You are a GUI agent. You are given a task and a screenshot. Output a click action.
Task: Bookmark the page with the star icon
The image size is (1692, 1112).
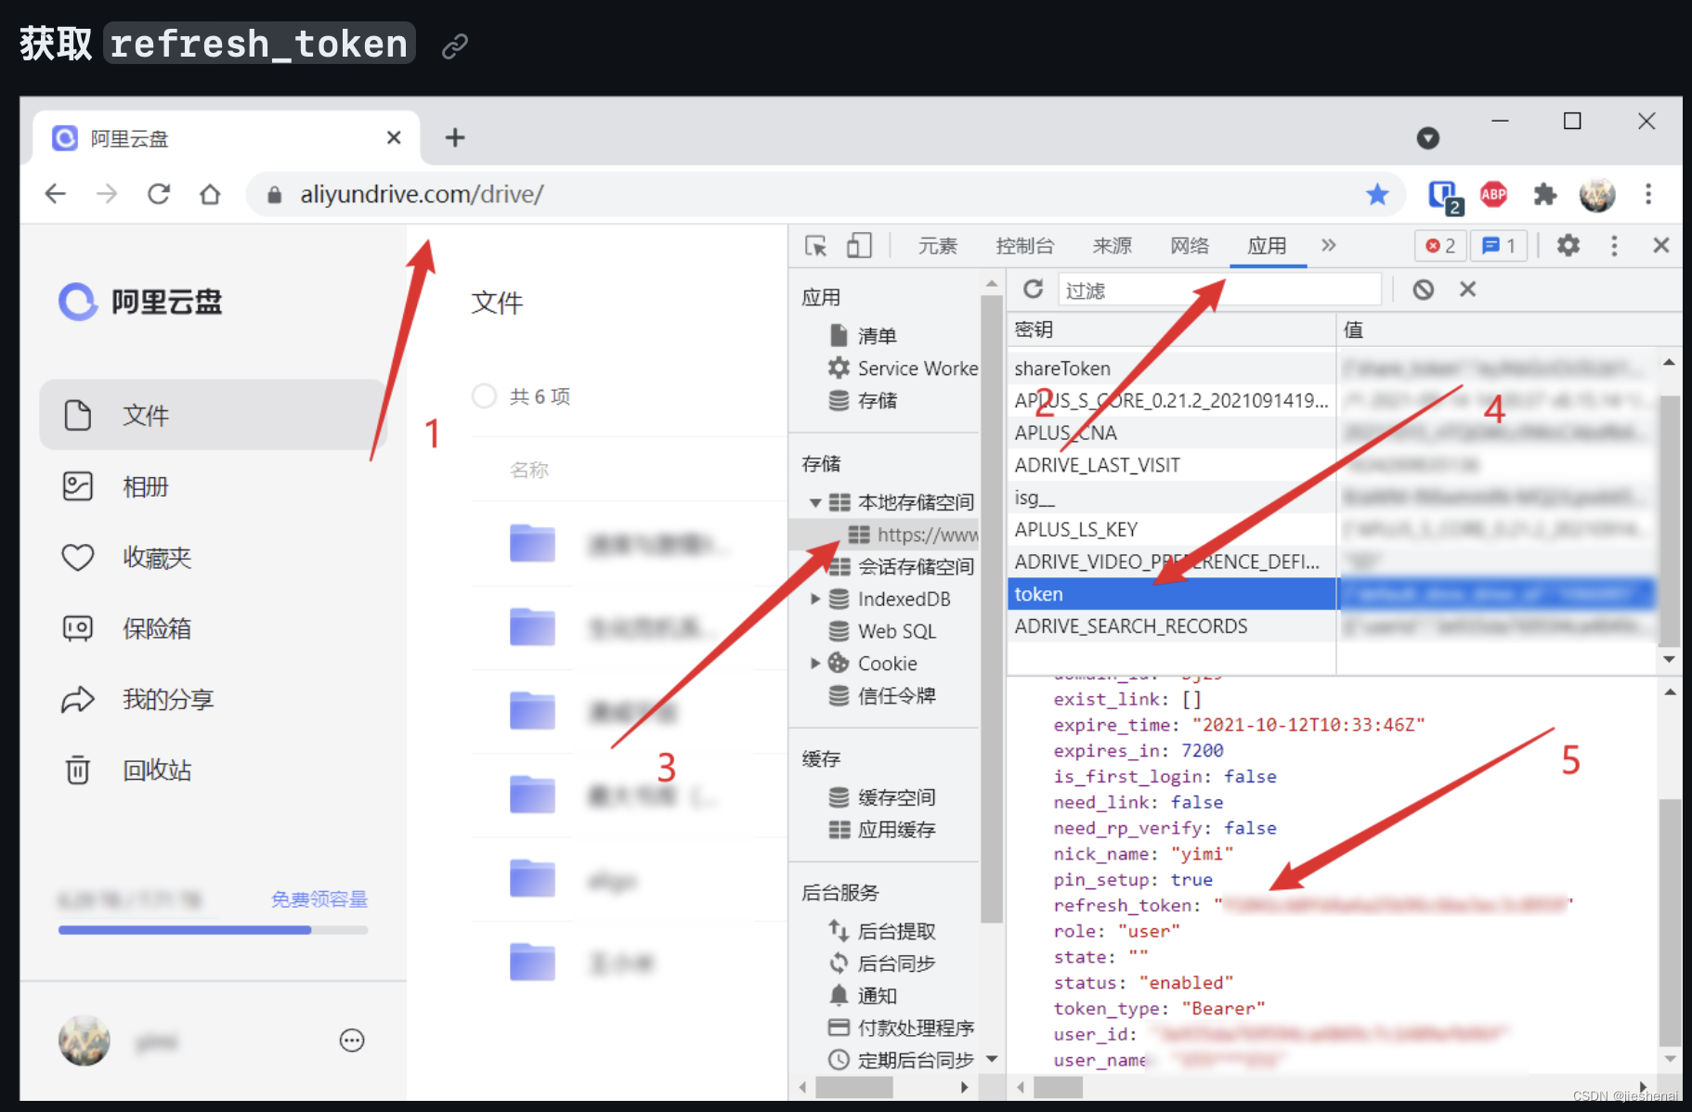click(1377, 194)
